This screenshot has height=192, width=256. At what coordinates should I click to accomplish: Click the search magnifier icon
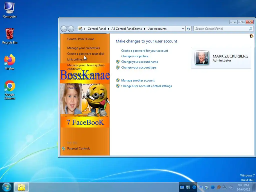pos(250,29)
